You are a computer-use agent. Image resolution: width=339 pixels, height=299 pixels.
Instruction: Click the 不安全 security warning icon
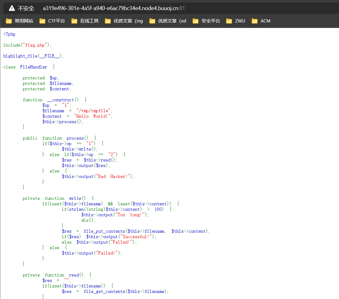12,8
